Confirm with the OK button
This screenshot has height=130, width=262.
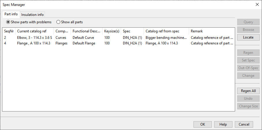[202, 124]
